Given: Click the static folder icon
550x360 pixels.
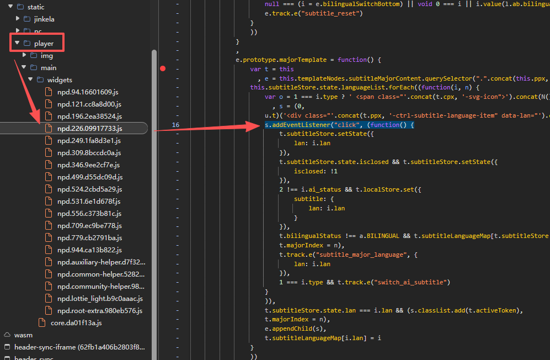Looking at the screenshot, I should pyautogui.click(x=20, y=7).
